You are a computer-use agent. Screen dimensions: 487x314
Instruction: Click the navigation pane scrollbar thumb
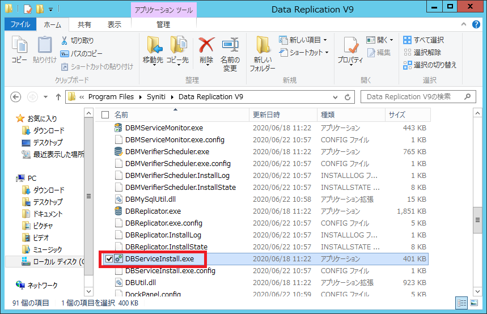pos(88,196)
